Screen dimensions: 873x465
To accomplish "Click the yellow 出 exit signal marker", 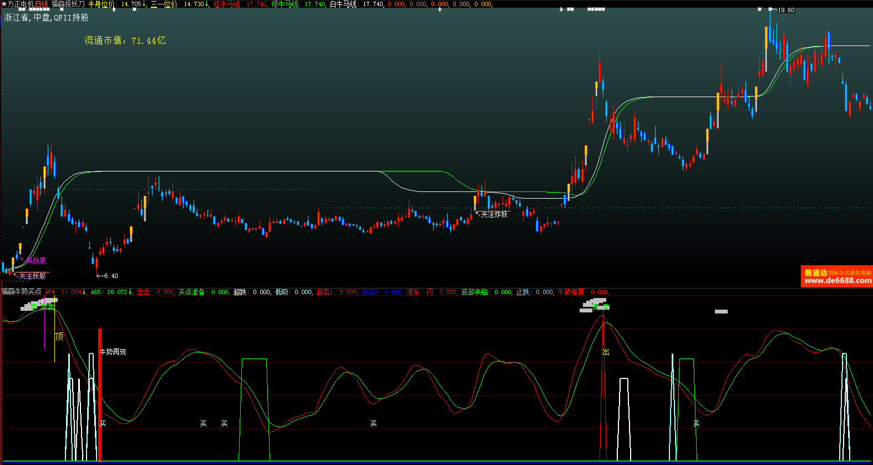I will [606, 352].
